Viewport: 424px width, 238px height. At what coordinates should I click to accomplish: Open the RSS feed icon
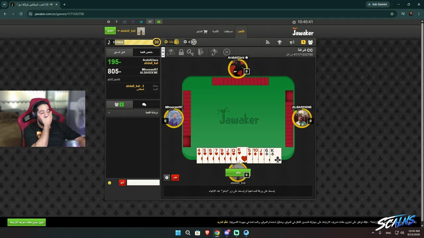tap(268, 42)
